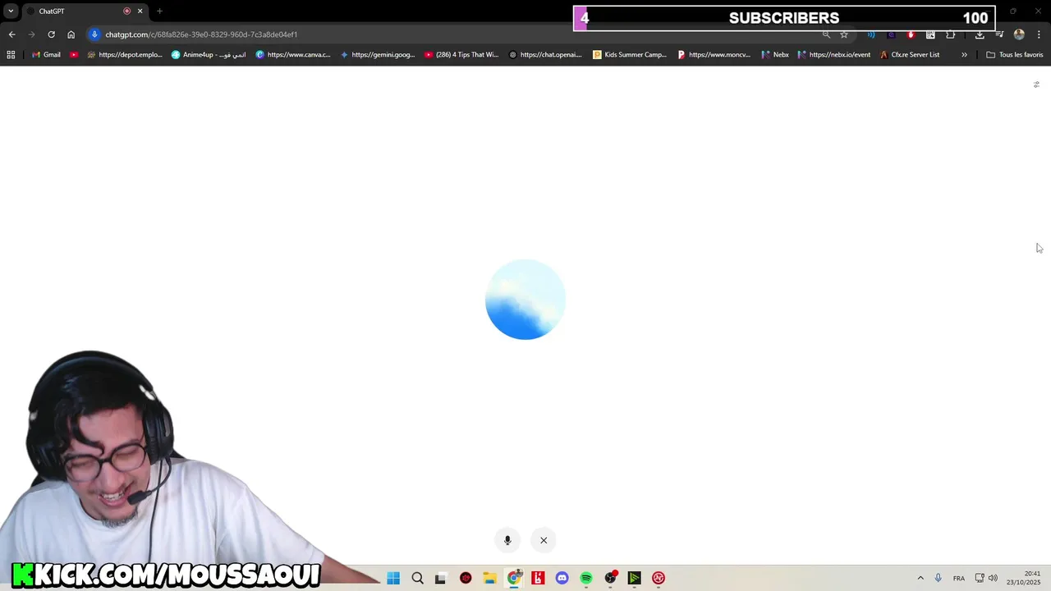Screen dimensions: 1051x591
Task: Open the moncv bookmark
Action: (714, 55)
